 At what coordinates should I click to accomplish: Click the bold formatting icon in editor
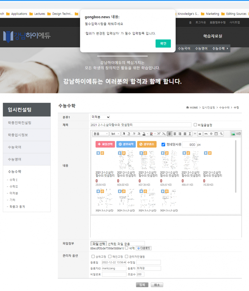pyautogui.click(x=124, y=134)
